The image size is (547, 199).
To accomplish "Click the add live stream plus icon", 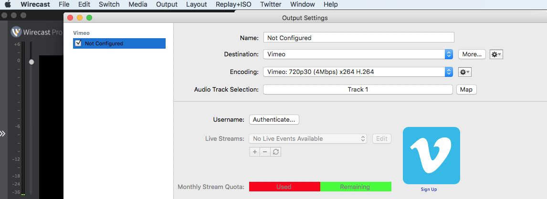I will tap(255, 152).
